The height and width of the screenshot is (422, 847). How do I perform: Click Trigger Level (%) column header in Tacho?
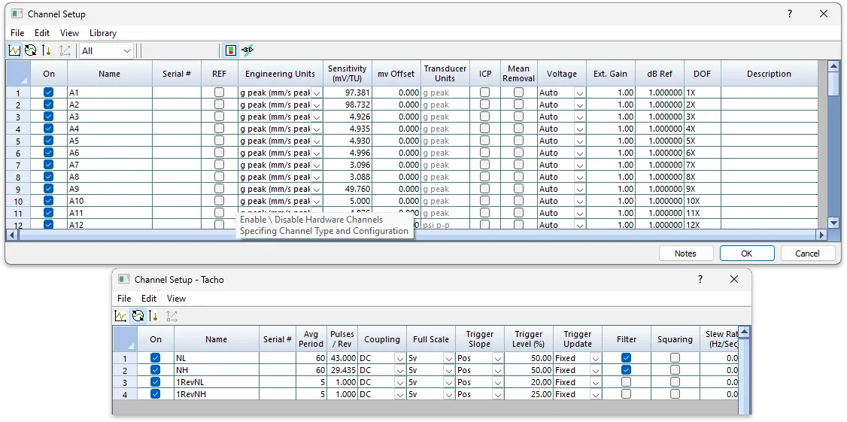coord(529,339)
